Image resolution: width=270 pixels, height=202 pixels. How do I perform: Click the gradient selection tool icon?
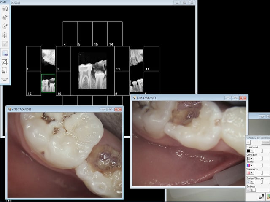(x=5, y=70)
